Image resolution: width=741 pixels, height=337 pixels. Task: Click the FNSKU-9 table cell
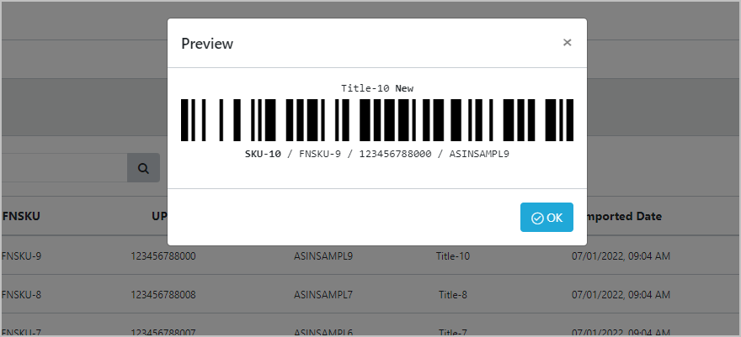21,256
